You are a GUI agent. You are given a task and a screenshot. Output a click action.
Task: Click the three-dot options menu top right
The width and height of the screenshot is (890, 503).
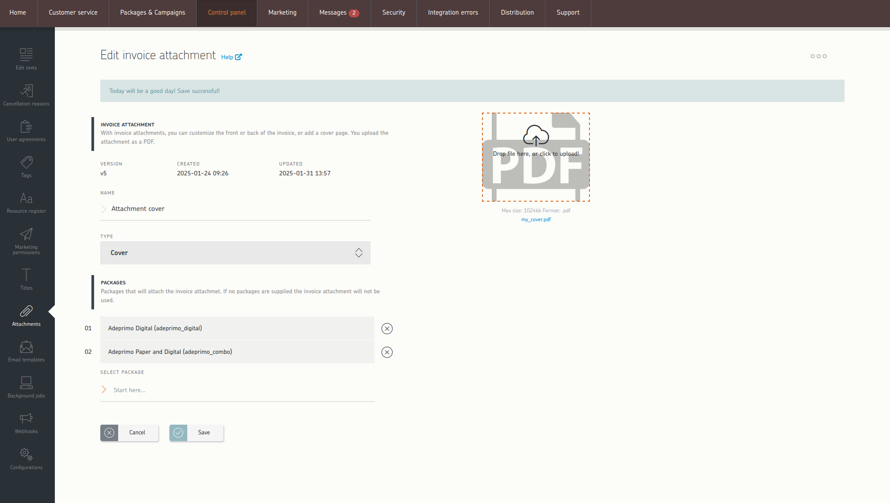point(819,55)
